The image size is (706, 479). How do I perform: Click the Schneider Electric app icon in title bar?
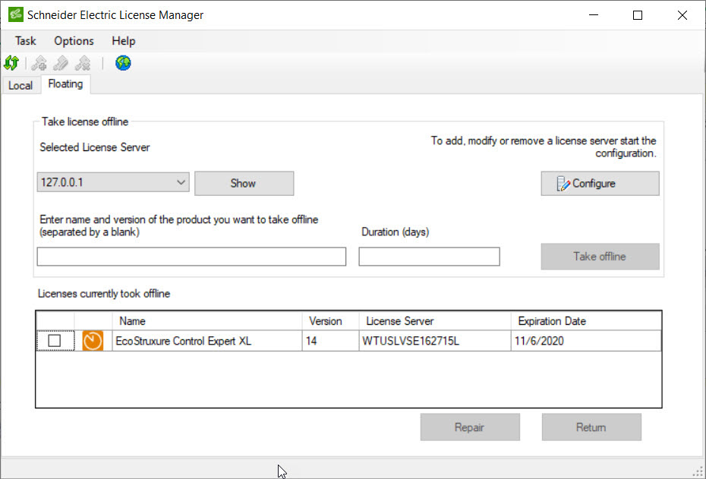pos(16,14)
